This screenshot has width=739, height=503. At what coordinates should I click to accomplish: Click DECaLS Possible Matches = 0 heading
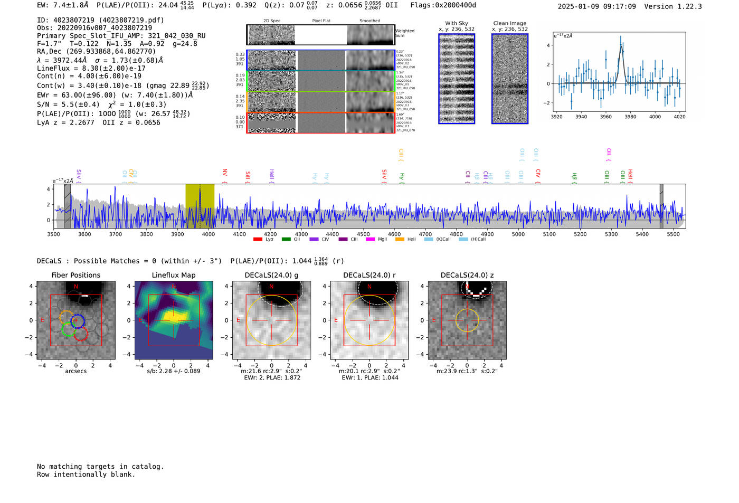coord(129,261)
